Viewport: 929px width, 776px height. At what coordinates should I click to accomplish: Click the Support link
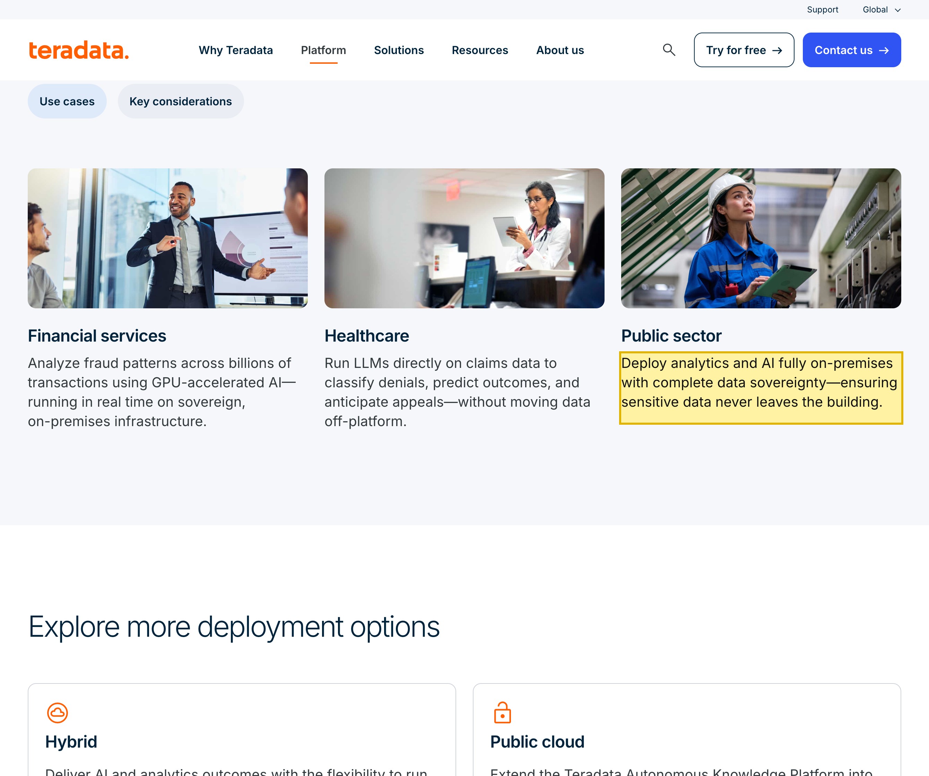pyautogui.click(x=822, y=10)
